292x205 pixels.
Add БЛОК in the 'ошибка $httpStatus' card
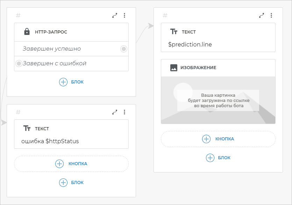click(x=71, y=182)
